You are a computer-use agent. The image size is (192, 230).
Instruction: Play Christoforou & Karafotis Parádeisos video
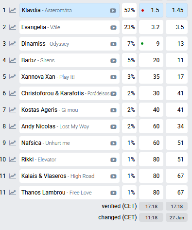click(x=113, y=94)
